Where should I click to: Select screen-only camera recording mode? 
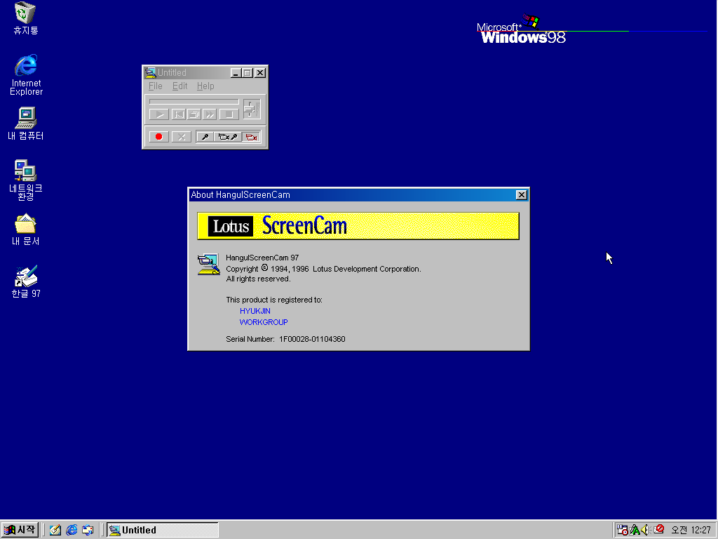[x=251, y=137]
